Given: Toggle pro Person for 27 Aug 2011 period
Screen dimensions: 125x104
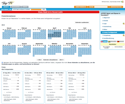Looking at the screenshot, I should 4,92.
